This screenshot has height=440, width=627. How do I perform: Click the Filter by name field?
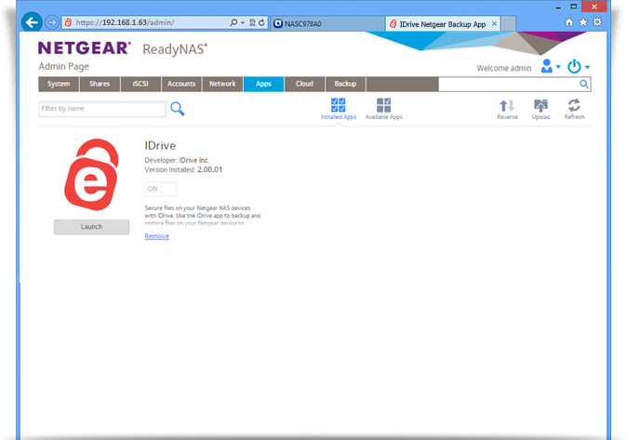[x=102, y=109]
